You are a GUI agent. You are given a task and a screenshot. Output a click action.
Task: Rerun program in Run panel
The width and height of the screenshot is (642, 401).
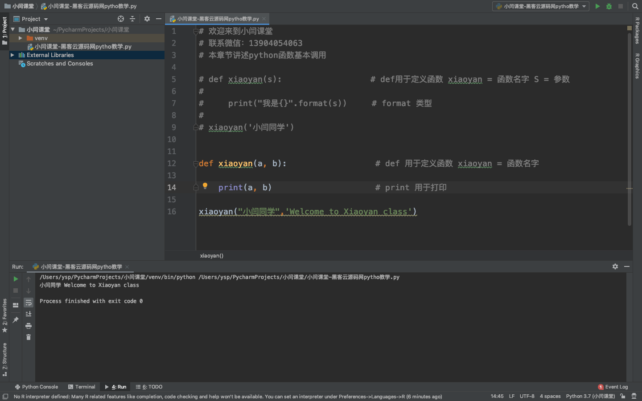pyautogui.click(x=16, y=279)
